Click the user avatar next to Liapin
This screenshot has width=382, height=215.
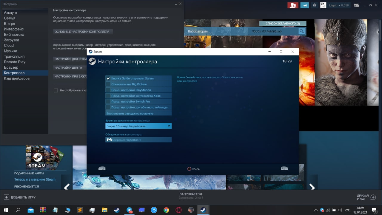tap(323, 5)
